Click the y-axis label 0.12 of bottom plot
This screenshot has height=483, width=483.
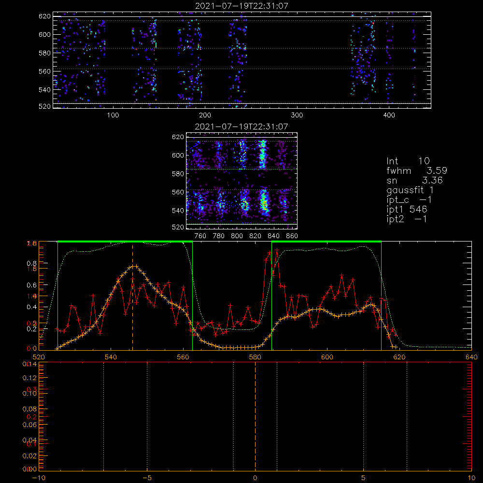(x=30, y=378)
